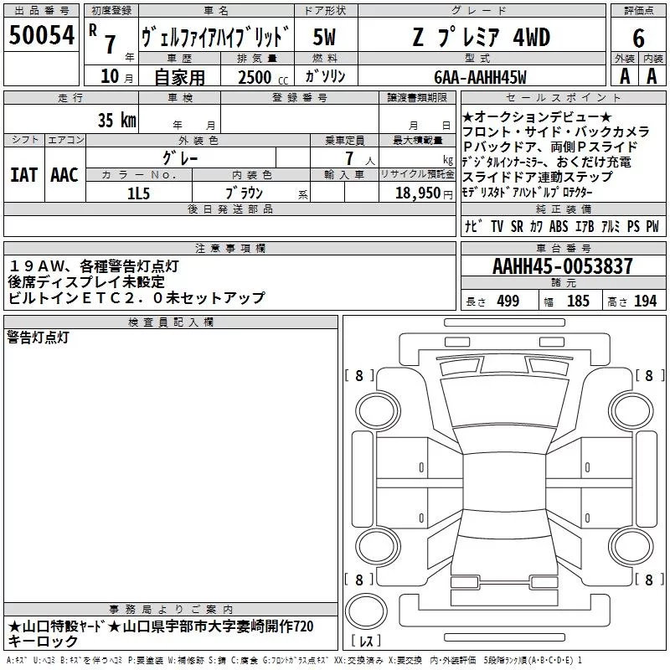Click equipment code PS
This screenshot has height=670, width=670.
tap(633, 226)
